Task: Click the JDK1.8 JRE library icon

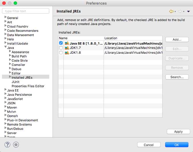Action: (x=67, y=53)
